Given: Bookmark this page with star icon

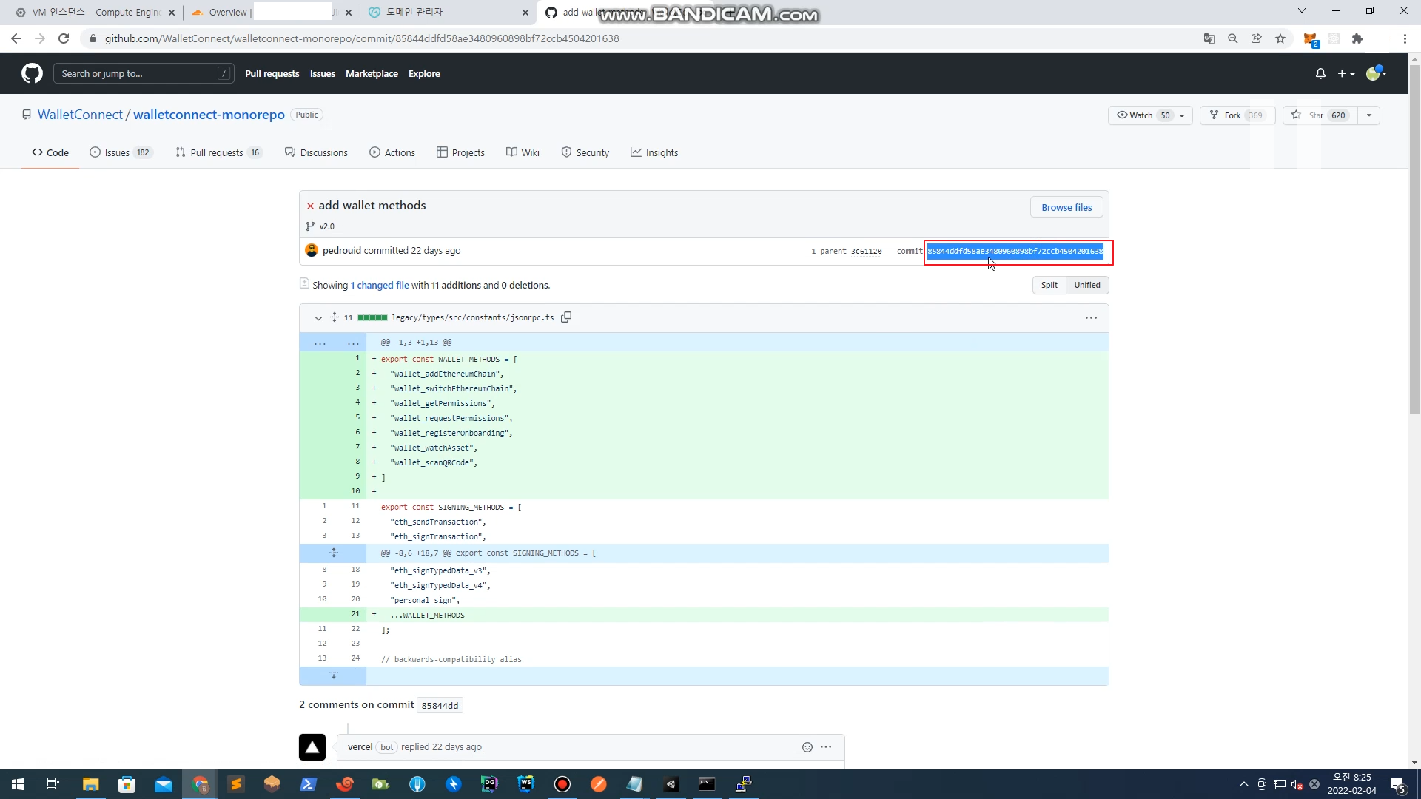Looking at the screenshot, I should (x=1280, y=38).
